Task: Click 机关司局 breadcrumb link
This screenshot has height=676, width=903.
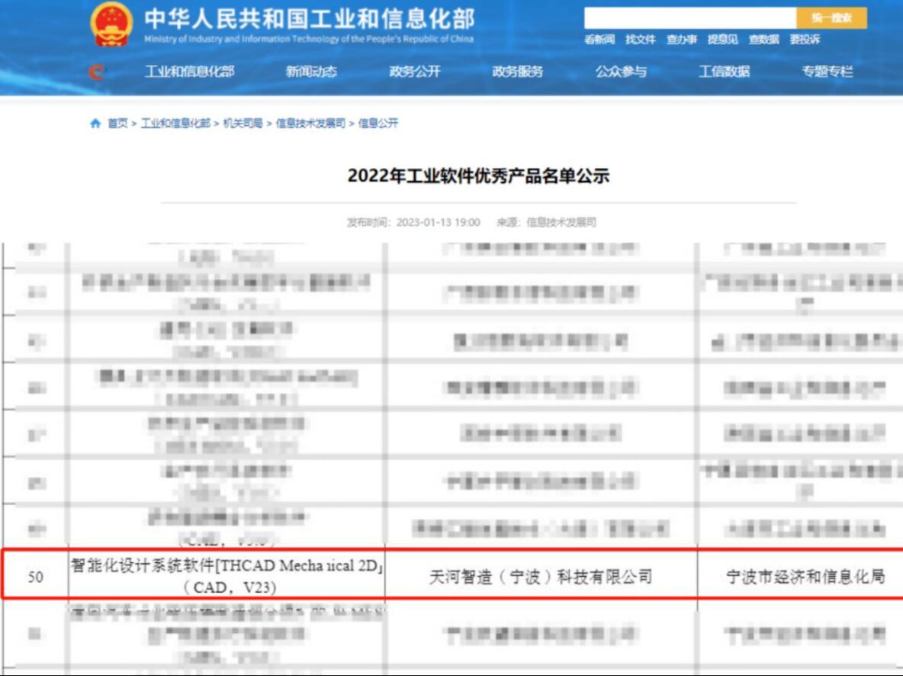Action: 243,124
